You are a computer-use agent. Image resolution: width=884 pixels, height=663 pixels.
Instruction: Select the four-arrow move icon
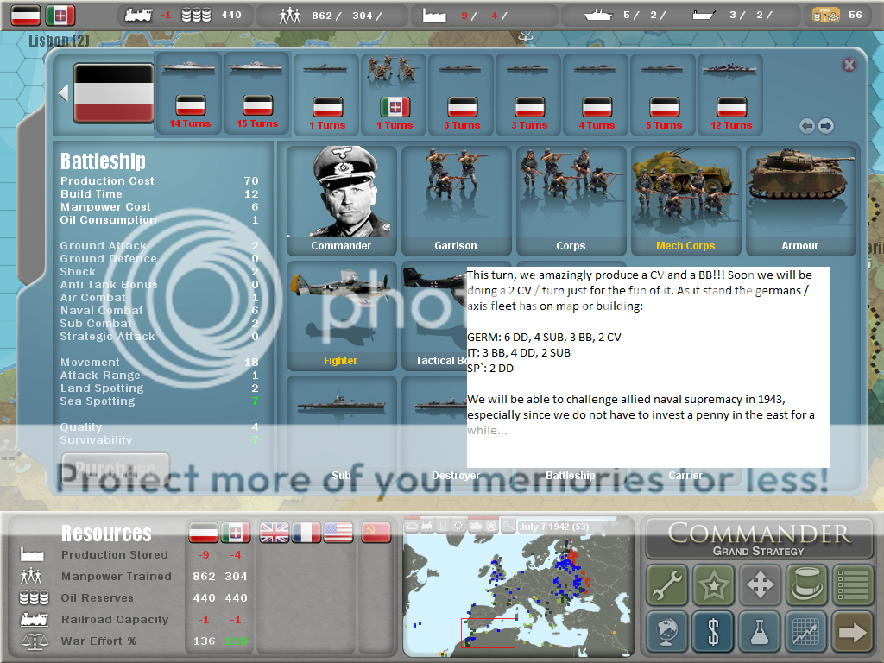pos(760,585)
